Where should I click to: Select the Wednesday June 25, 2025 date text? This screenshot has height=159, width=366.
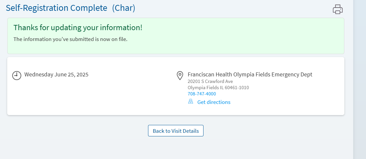tap(56, 75)
